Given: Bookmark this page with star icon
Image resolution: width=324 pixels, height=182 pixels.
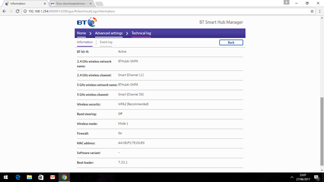Looking at the screenshot, I should point(312,11).
